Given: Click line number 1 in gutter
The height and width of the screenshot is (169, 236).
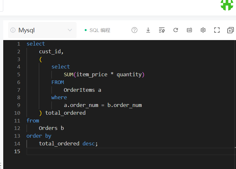Looking at the screenshot, I should point(19,44).
